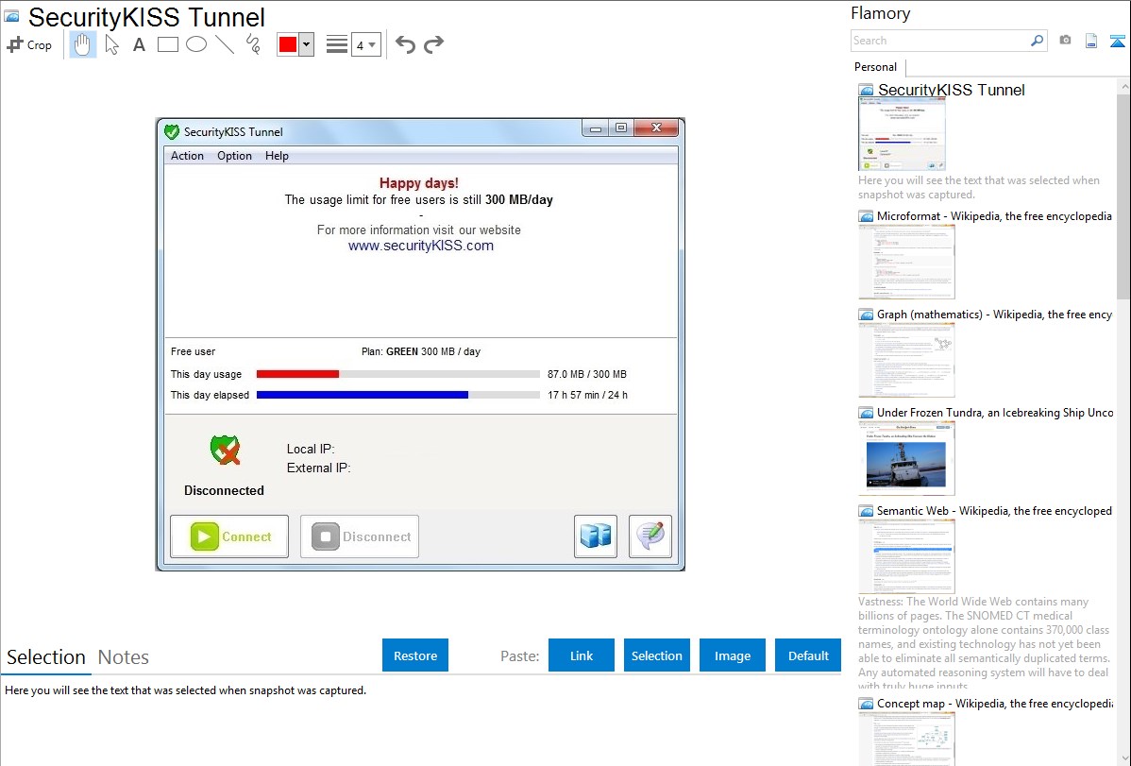Click the line thickness icon

coord(337,44)
